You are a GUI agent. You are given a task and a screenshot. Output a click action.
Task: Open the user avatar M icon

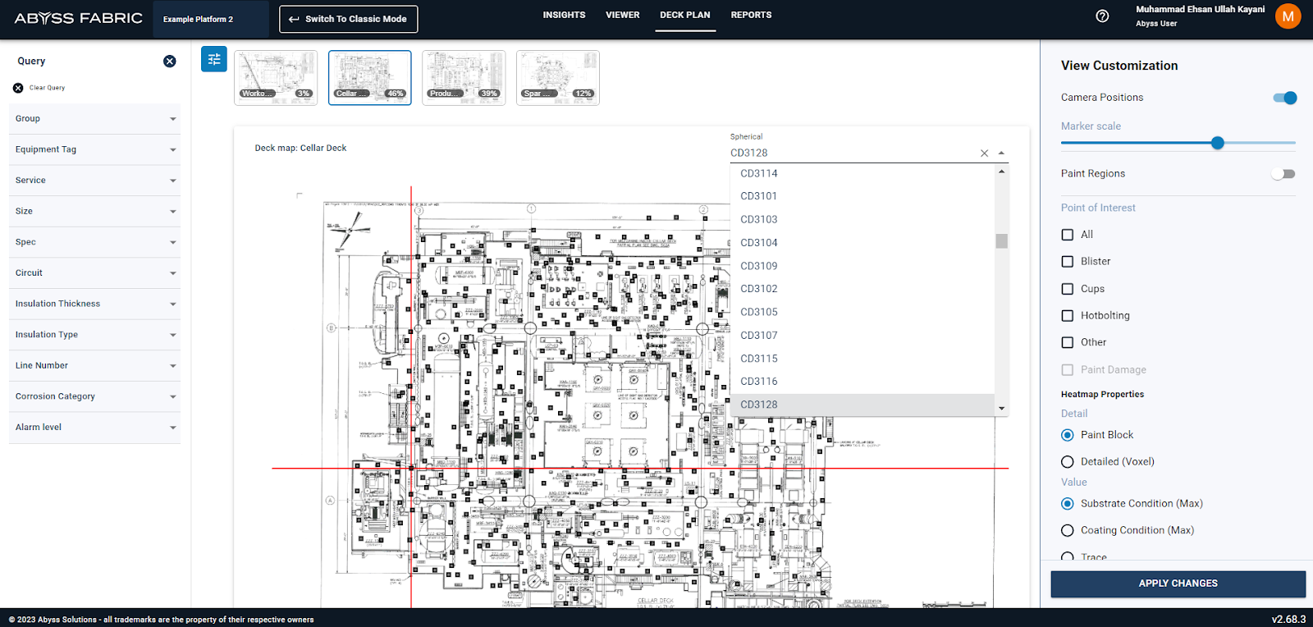pos(1288,16)
